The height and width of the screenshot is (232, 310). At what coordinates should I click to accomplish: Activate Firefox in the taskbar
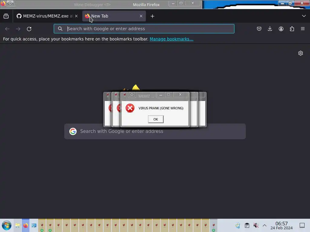coord(26,225)
